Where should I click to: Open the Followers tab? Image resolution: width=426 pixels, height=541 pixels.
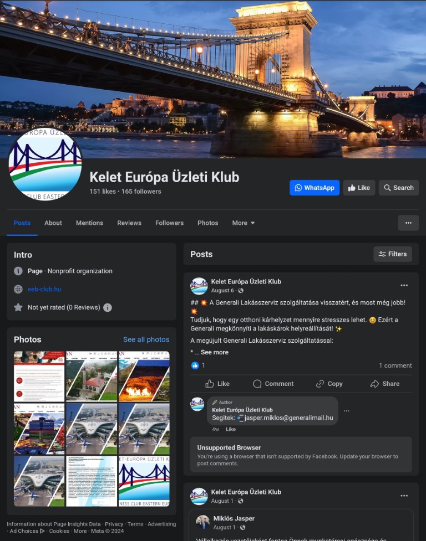pos(169,223)
